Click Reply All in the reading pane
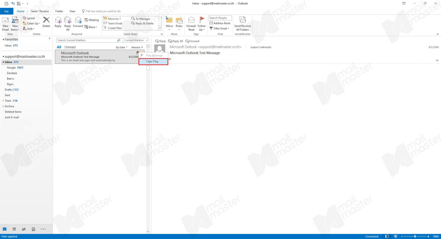The height and width of the screenshot is (239, 441). click(x=176, y=41)
